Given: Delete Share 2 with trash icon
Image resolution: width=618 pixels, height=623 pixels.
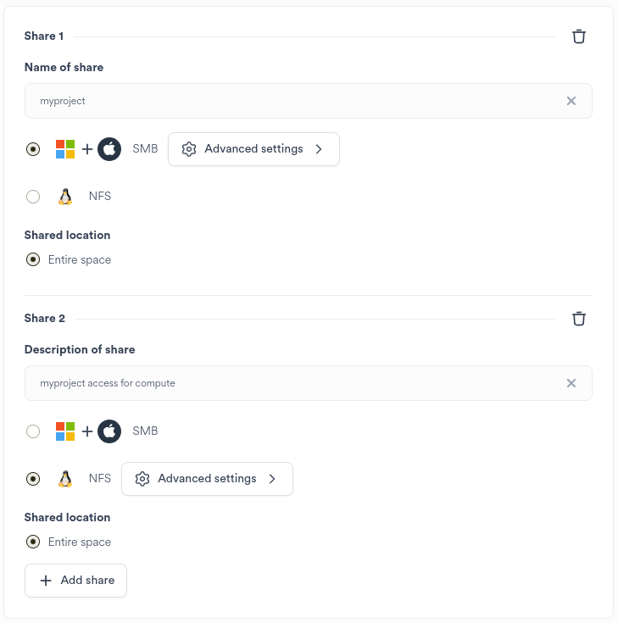Looking at the screenshot, I should pyautogui.click(x=579, y=319).
